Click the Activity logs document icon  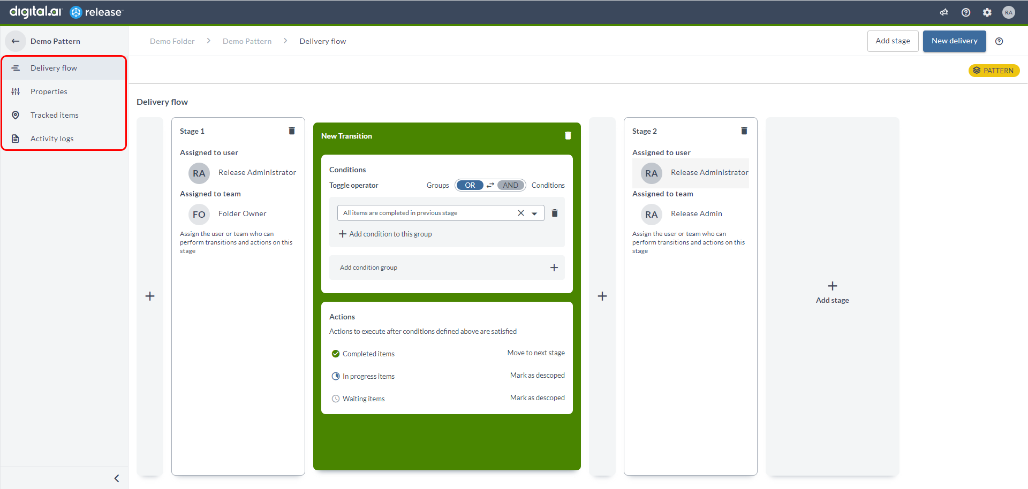(x=16, y=139)
